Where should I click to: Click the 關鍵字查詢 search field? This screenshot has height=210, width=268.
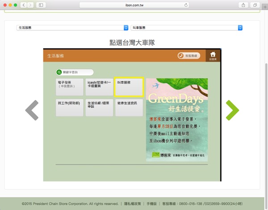[75, 72]
